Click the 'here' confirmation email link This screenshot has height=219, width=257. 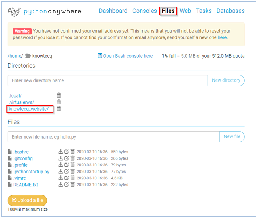[222, 38]
